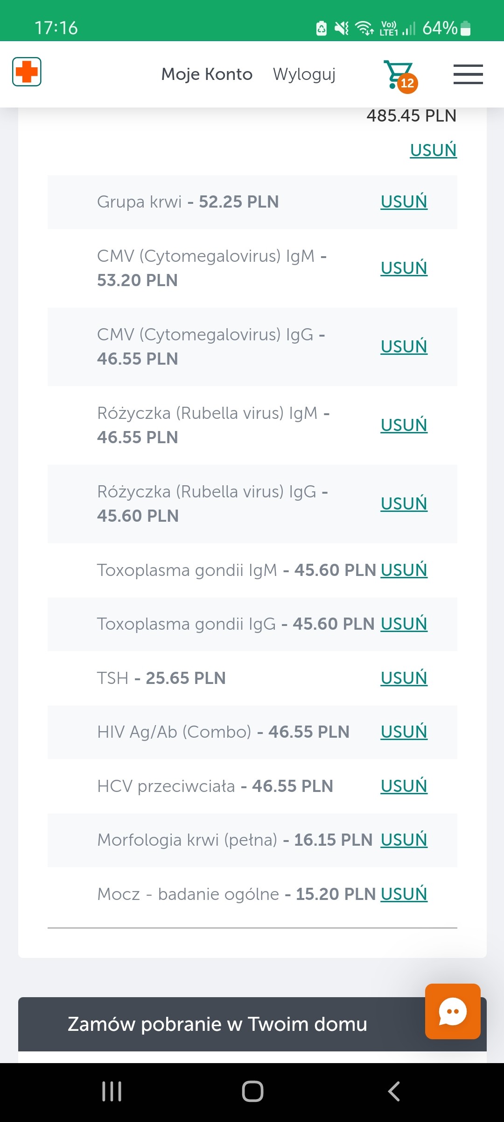Image resolution: width=504 pixels, height=1122 pixels.
Task: Remove Morfologia krwi (pełna) item
Action: tap(404, 840)
